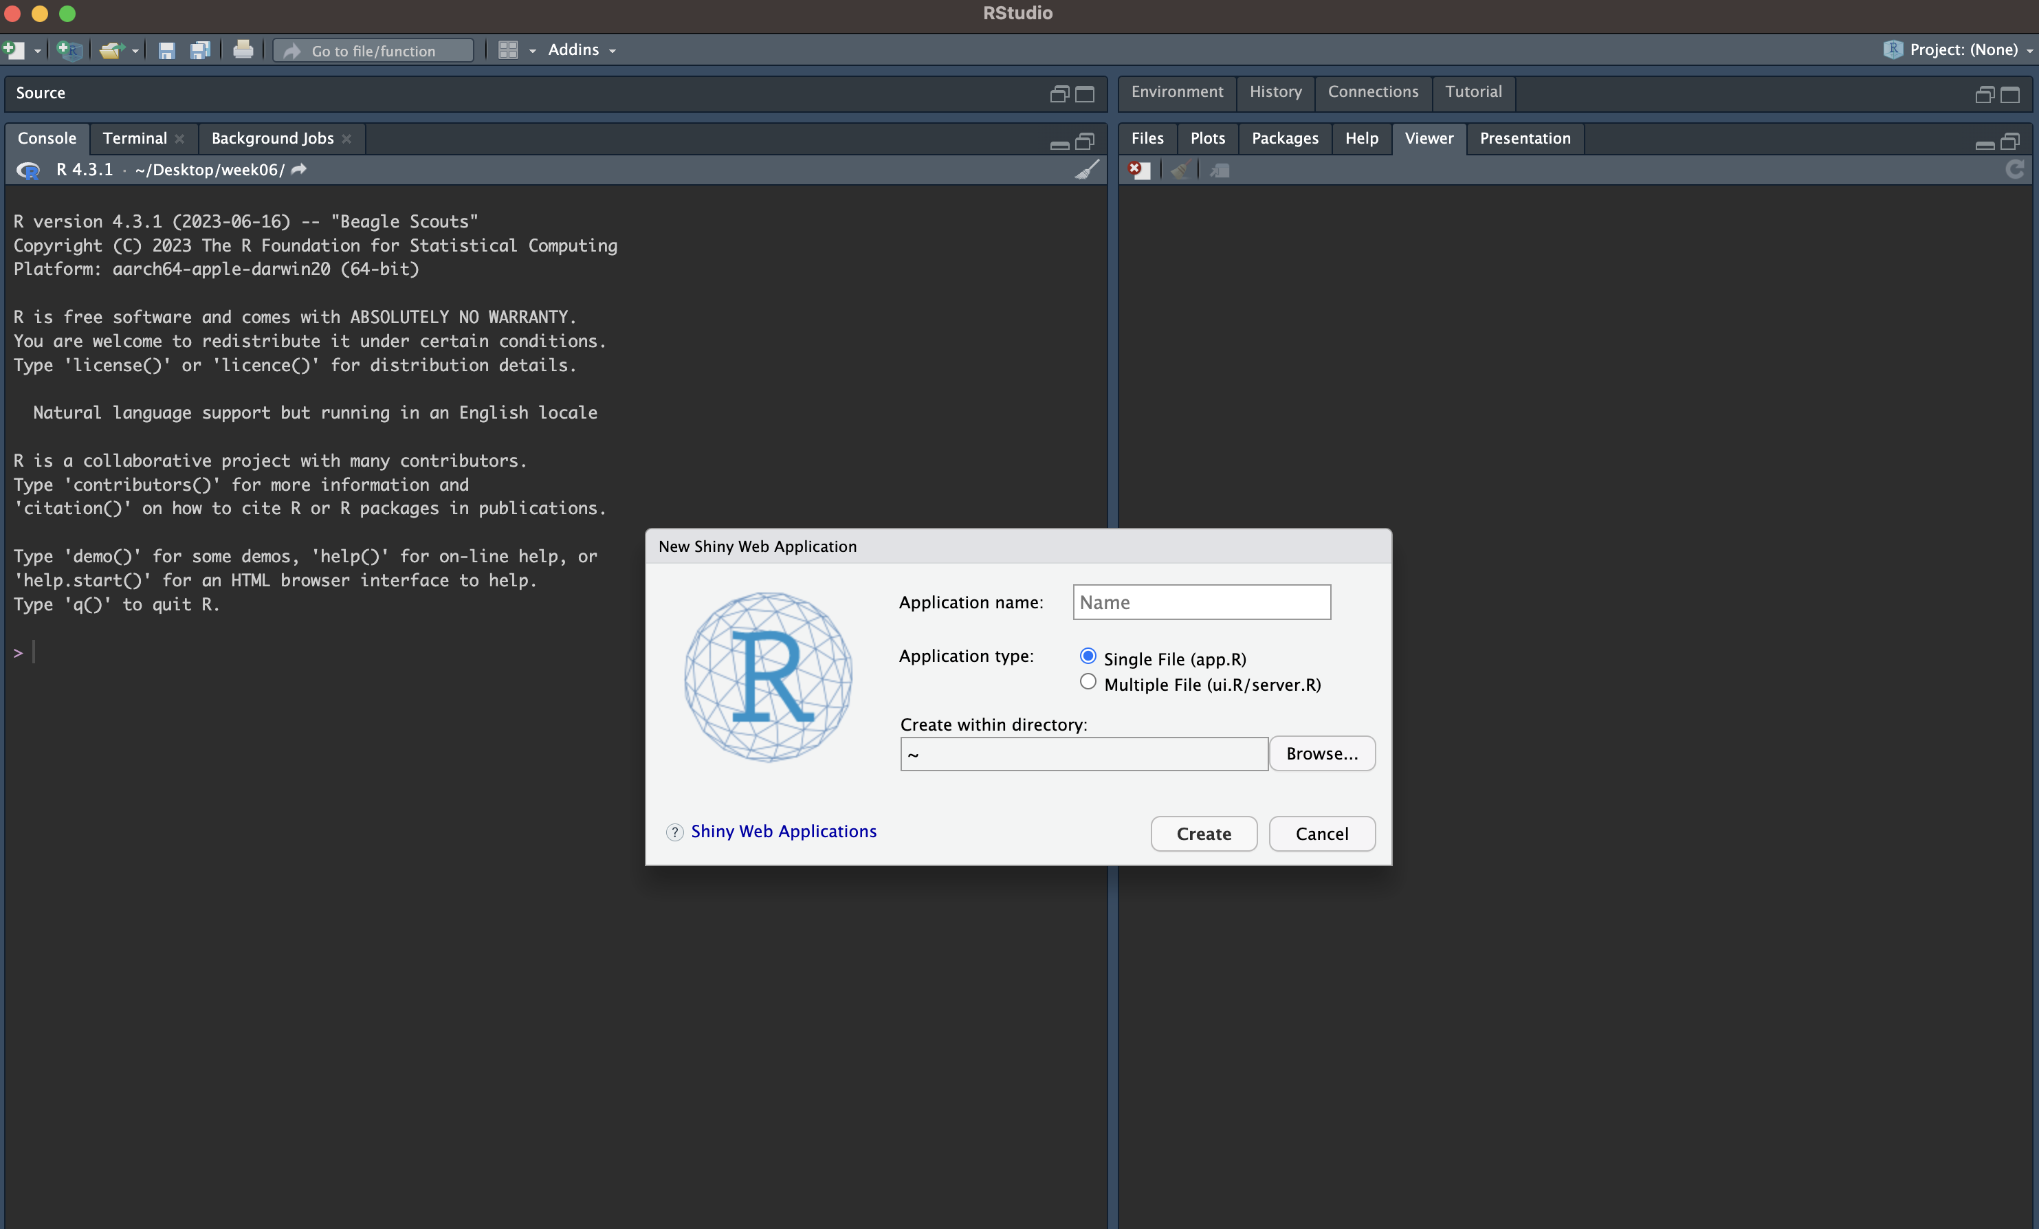
Task: Open the New File dropdown arrow
Action: tap(37, 52)
